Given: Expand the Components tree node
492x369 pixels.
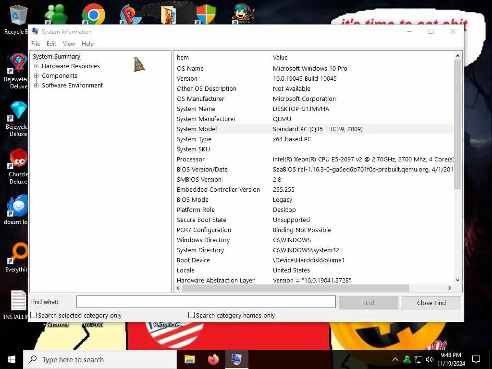Looking at the screenshot, I should pos(37,75).
